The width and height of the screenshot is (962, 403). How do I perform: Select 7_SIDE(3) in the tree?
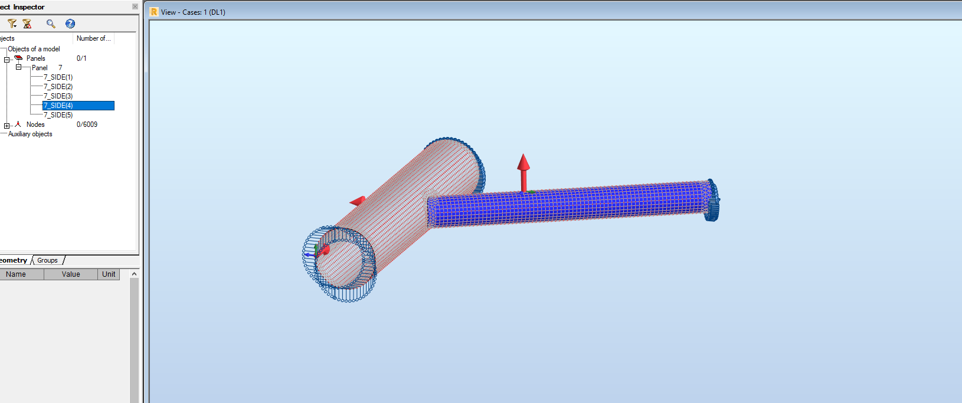(x=58, y=96)
